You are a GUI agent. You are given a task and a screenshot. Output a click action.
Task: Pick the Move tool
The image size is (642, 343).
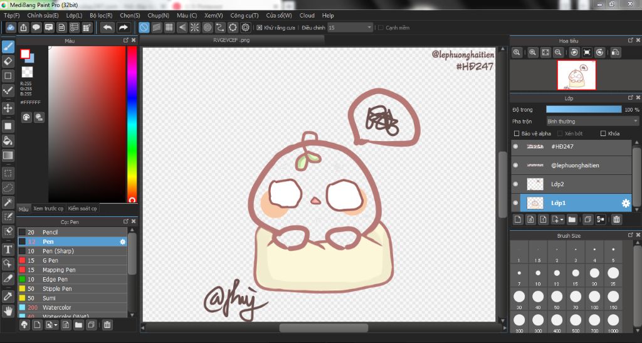coord(8,108)
